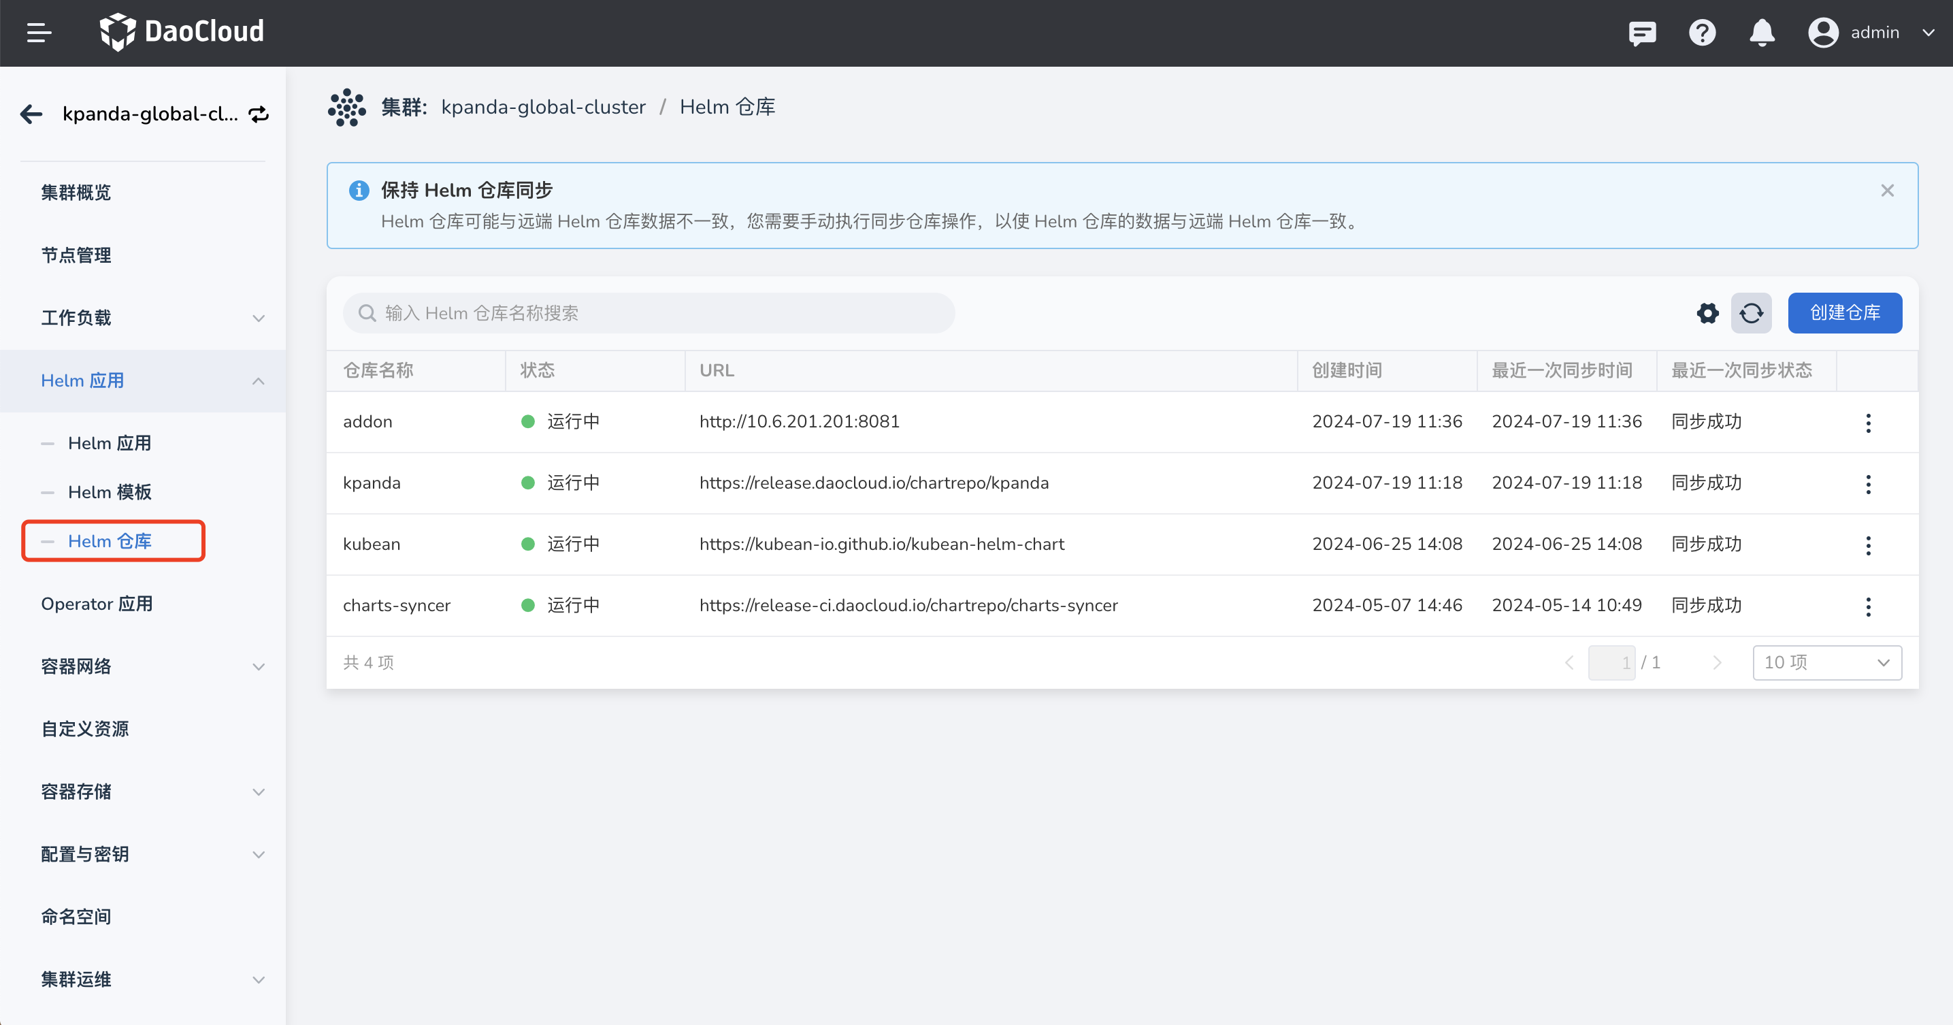Click the 创建仓库 button
Viewport: 1953px width, 1025px height.
[1845, 313]
